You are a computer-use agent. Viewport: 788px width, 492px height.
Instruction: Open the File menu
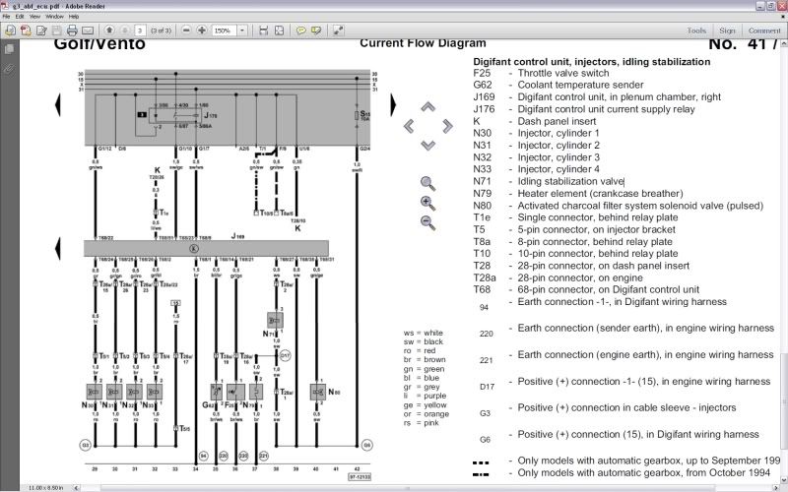(8, 17)
